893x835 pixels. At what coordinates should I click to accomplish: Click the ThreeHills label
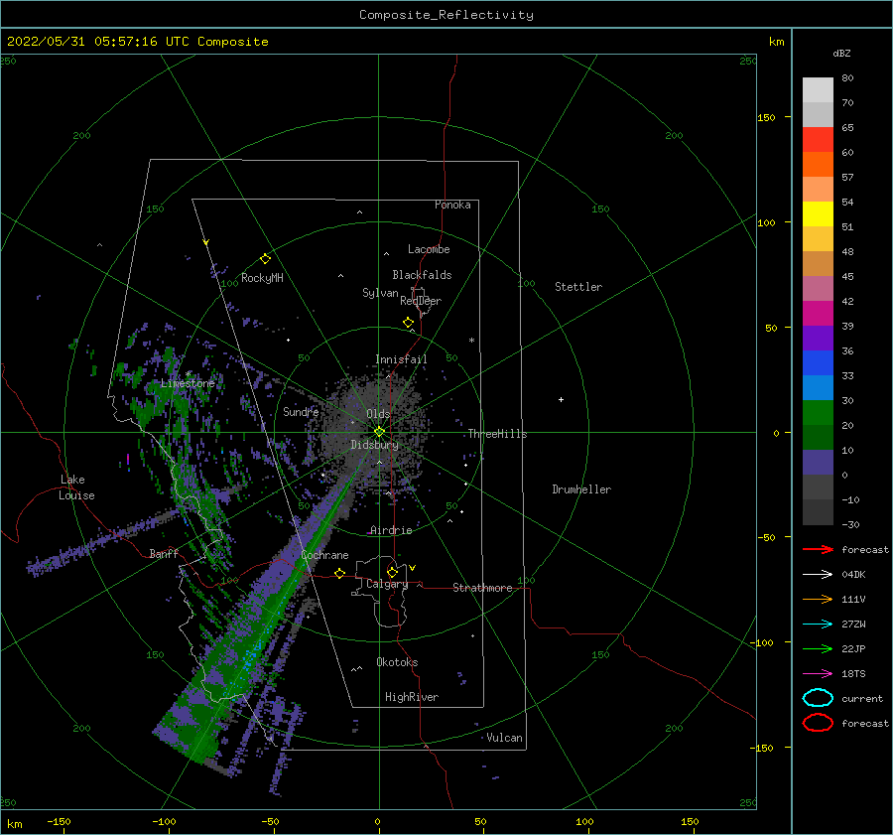tap(497, 434)
